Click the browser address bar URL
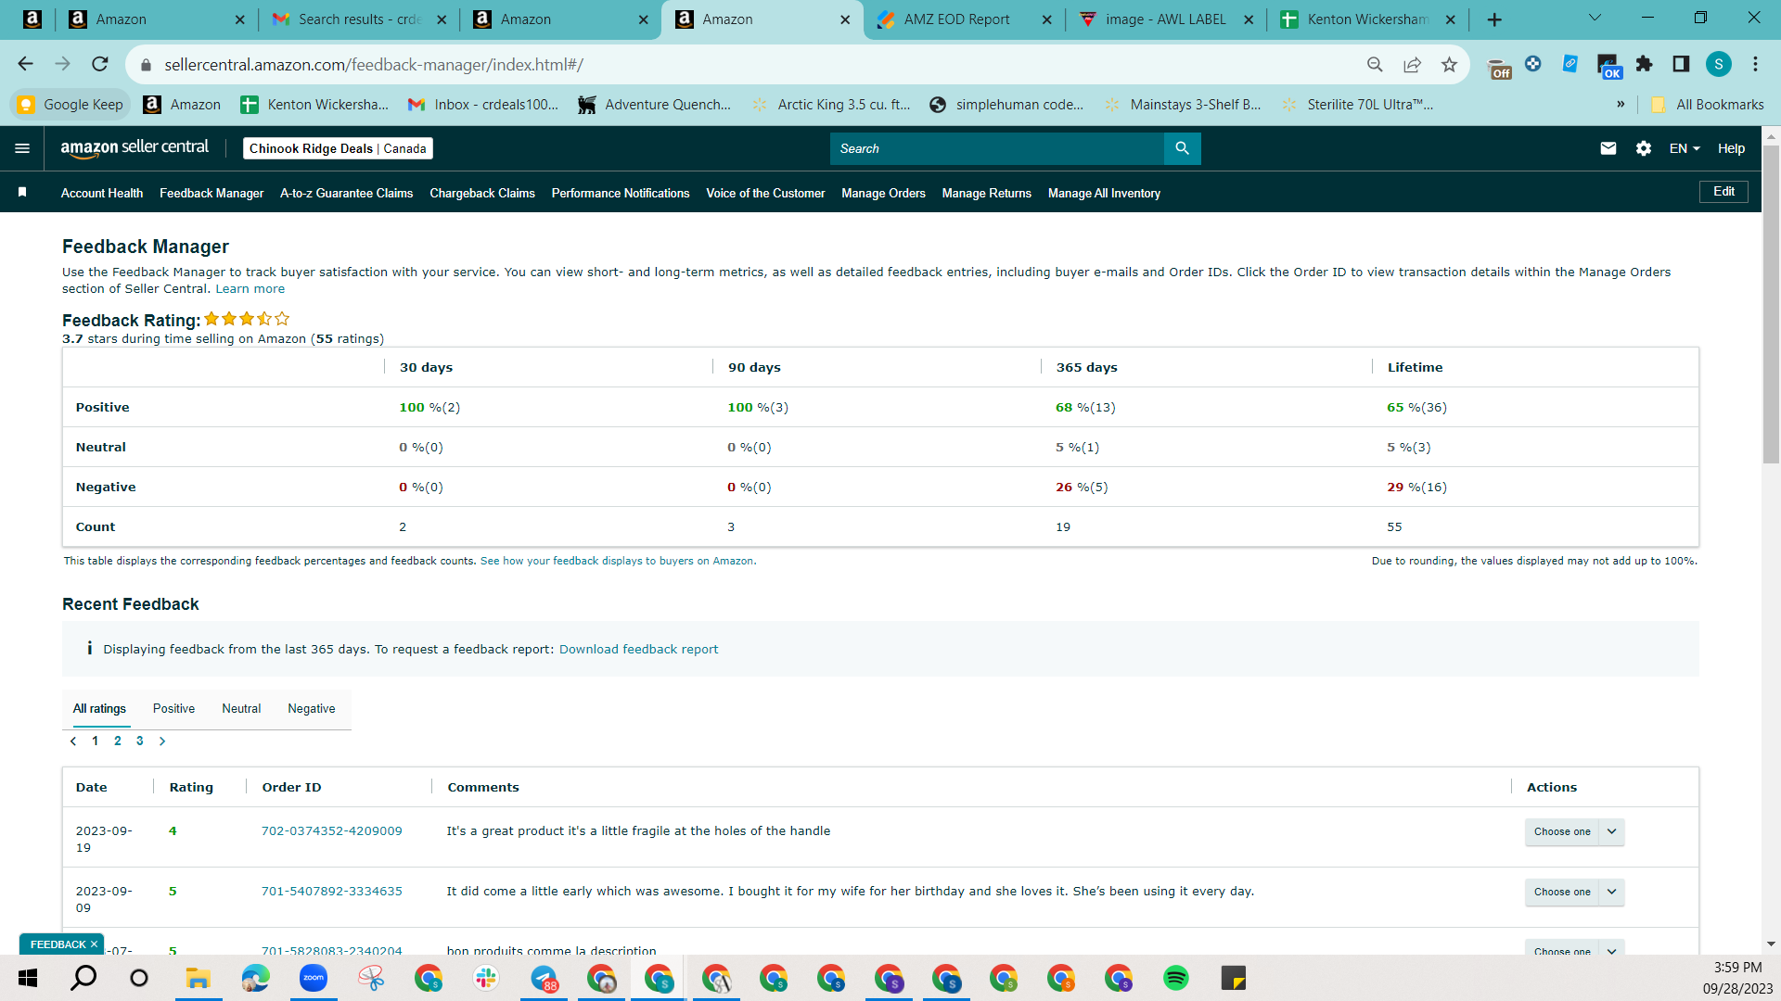The width and height of the screenshot is (1781, 1001). click(x=374, y=64)
